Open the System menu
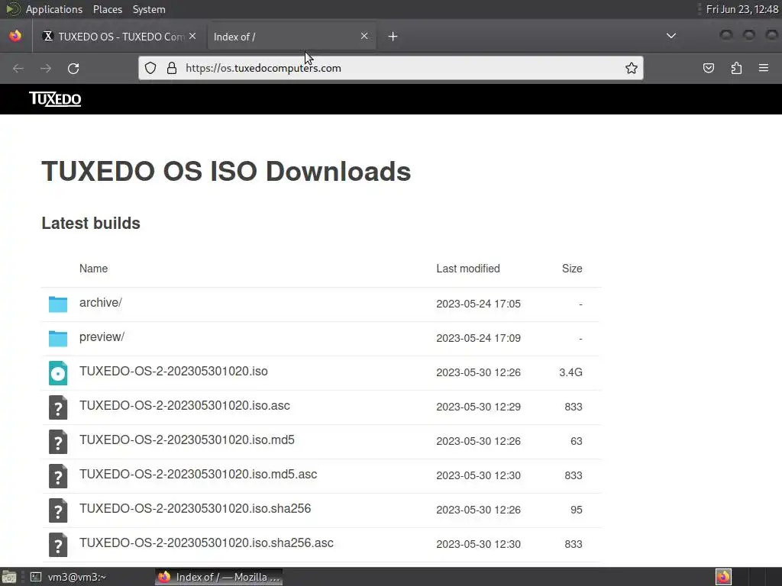The height and width of the screenshot is (586, 782). coord(149,9)
